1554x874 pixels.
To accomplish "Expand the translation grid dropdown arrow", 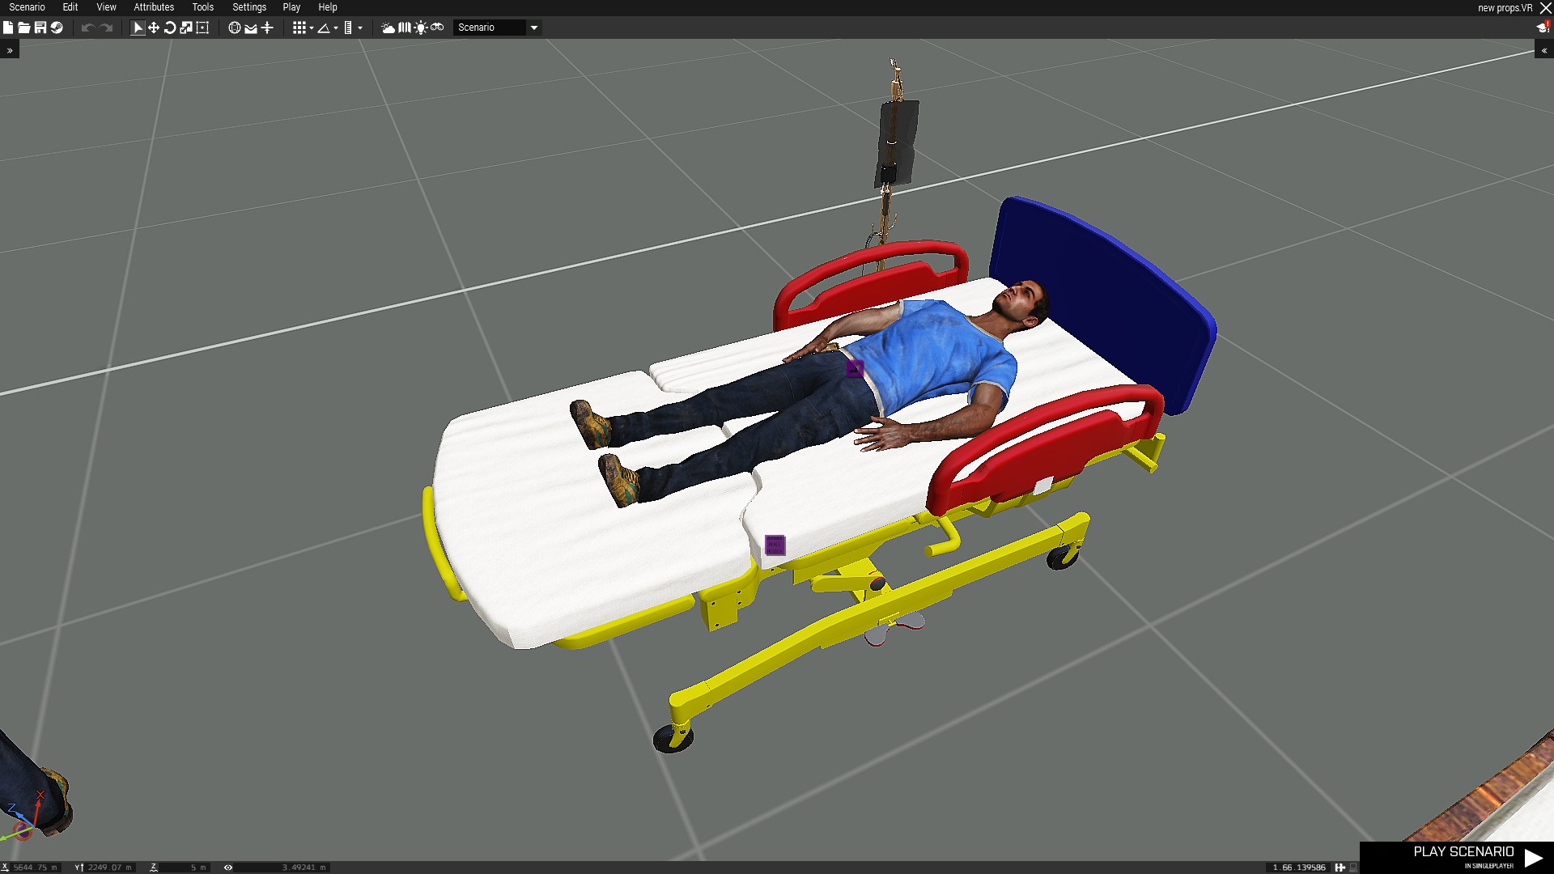I will tap(312, 28).
